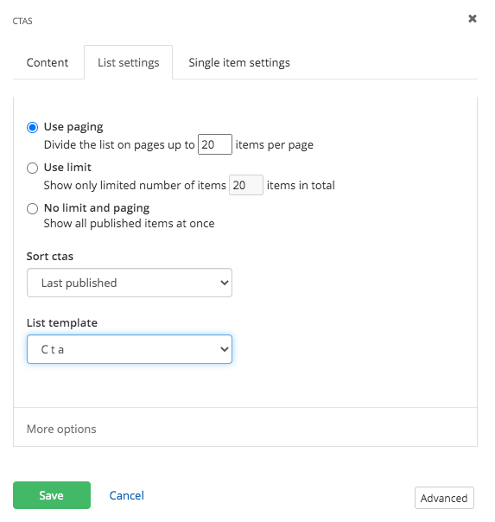495x522 pixels.
Task: Expand the More options section
Action: point(61,429)
